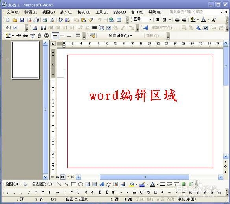Insert the question mark symbol
The height and width of the screenshot is (204, 230).
43,192
